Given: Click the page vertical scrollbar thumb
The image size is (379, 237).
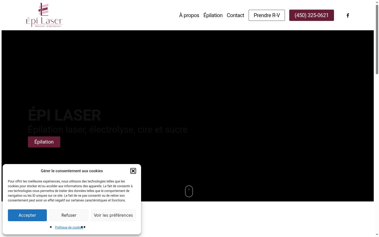Looking at the screenshot, I should click(x=377, y=39).
